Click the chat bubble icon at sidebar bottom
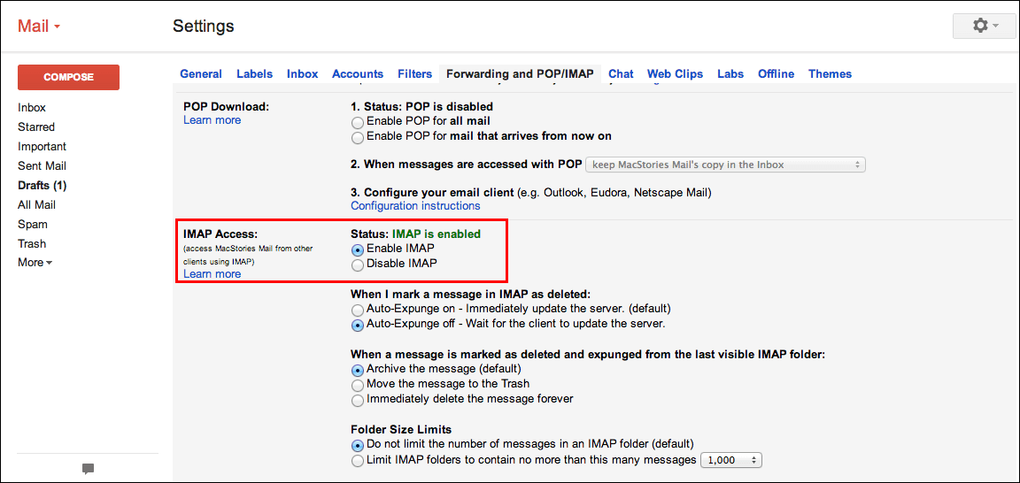The width and height of the screenshot is (1020, 483). point(89,468)
